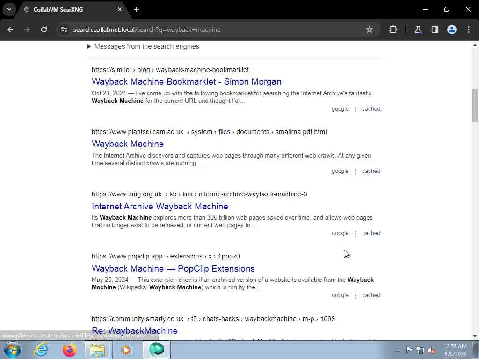This screenshot has height=359, width=479.
Task: Open network status tray icon
Action: tap(421, 350)
